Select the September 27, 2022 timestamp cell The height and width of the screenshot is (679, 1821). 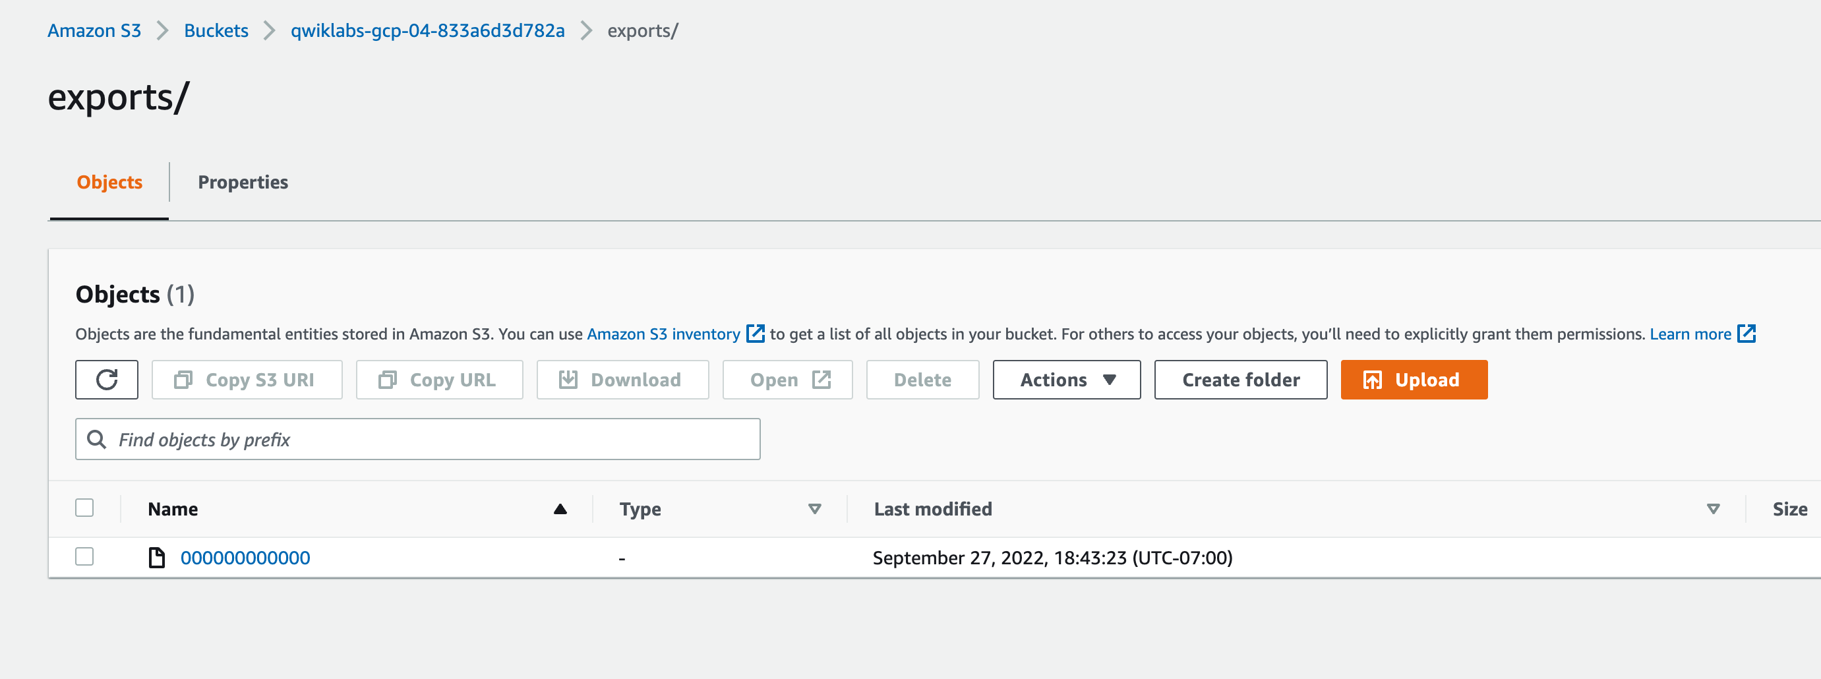click(1053, 558)
